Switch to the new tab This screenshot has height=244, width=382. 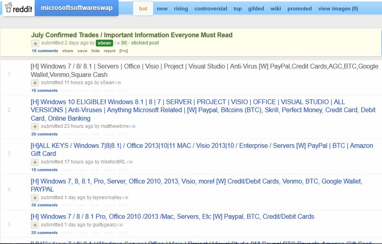pos(162,8)
